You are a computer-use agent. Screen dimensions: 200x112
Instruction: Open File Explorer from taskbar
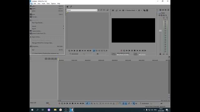(55, 110)
